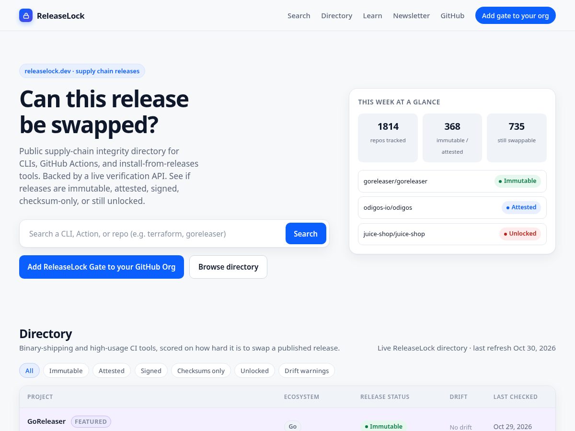Click the Browse directory button
Screen dimensions: 575x431
pos(228,267)
